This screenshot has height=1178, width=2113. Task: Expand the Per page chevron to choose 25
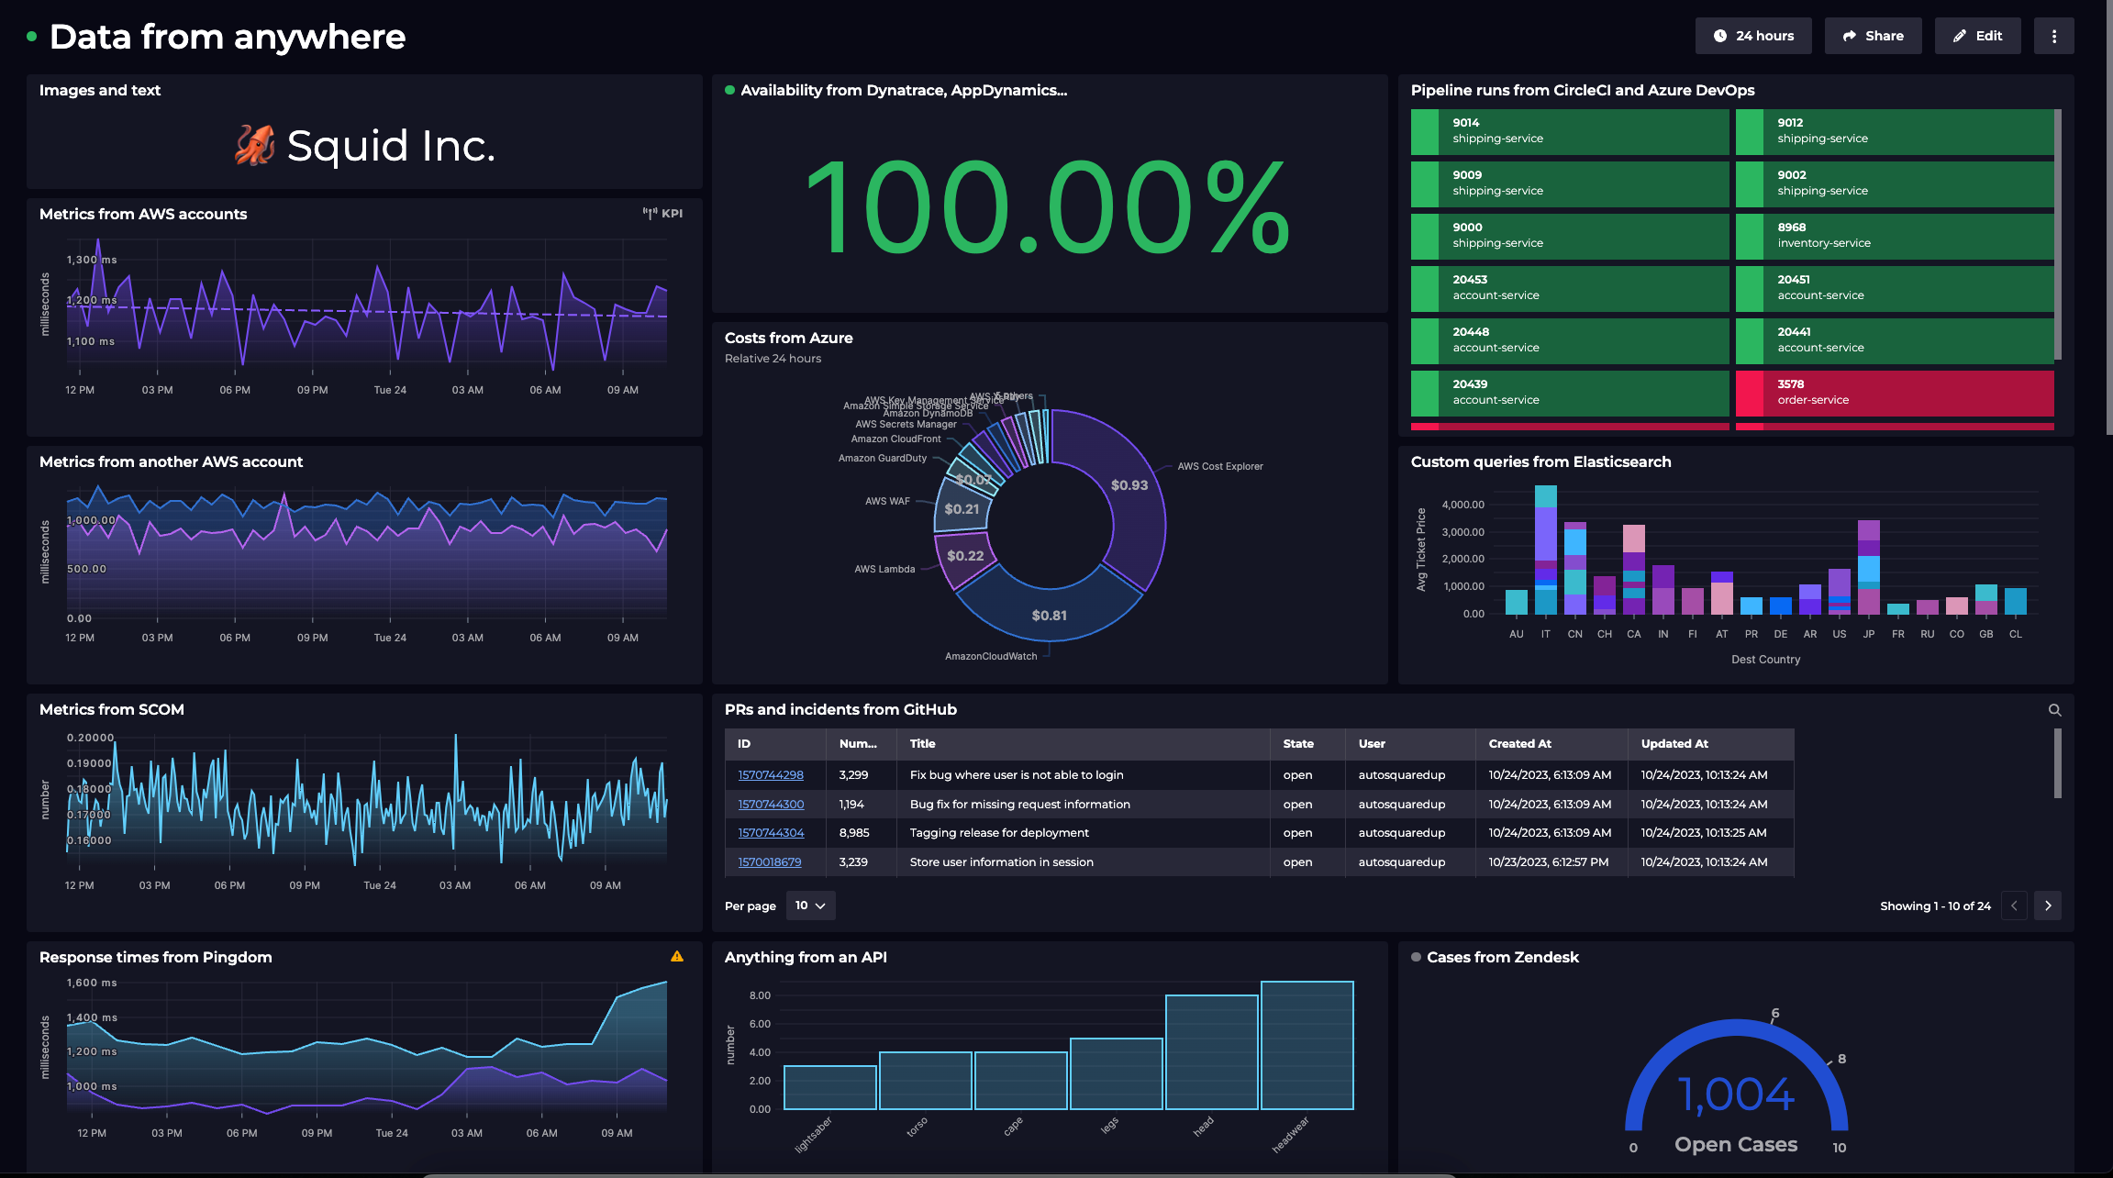coord(822,906)
